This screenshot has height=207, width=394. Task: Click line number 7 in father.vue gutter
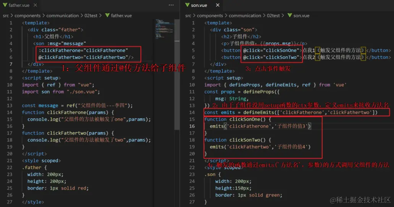coord(11,64)
